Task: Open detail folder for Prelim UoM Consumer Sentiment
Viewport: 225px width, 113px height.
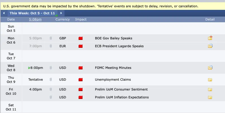Action: pos(210,89)
